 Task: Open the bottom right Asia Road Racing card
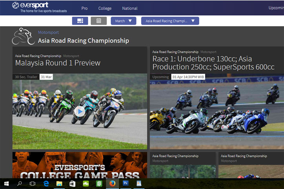[251, 165]
